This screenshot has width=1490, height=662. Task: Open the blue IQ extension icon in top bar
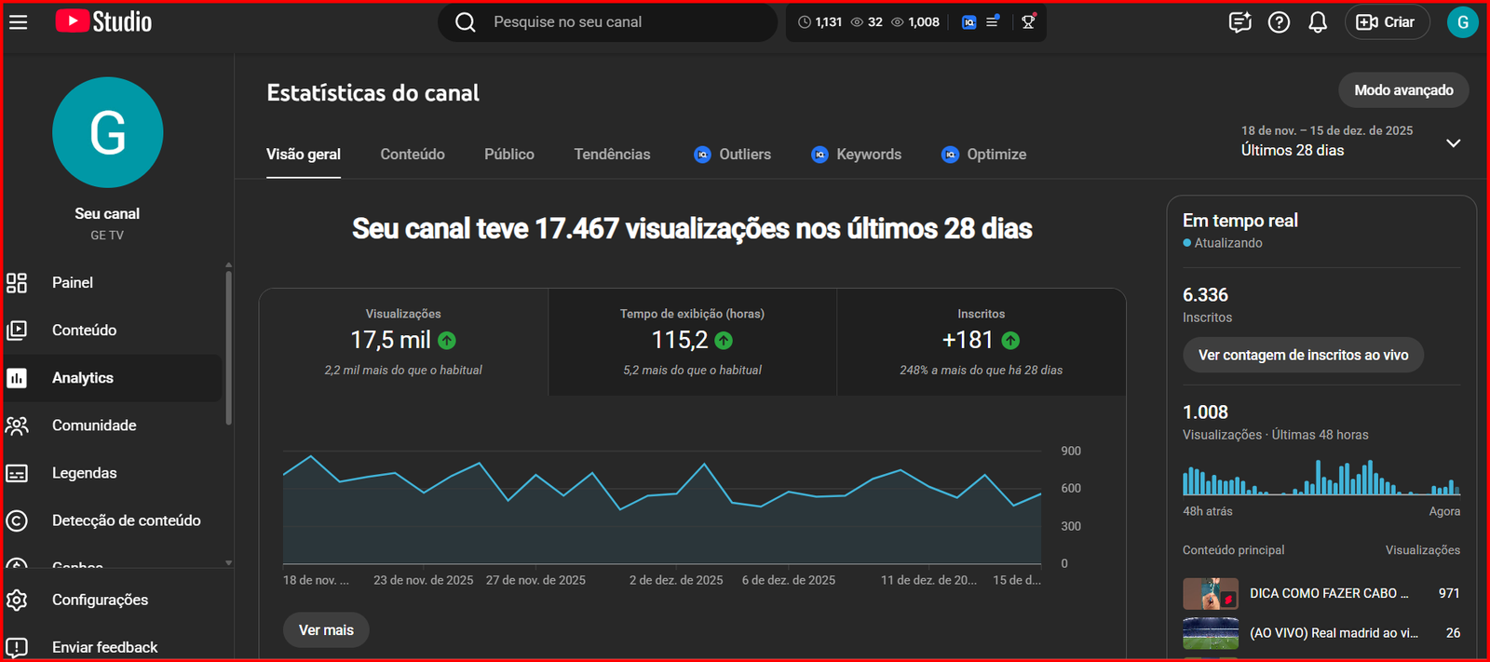click(x=968, y=22)
